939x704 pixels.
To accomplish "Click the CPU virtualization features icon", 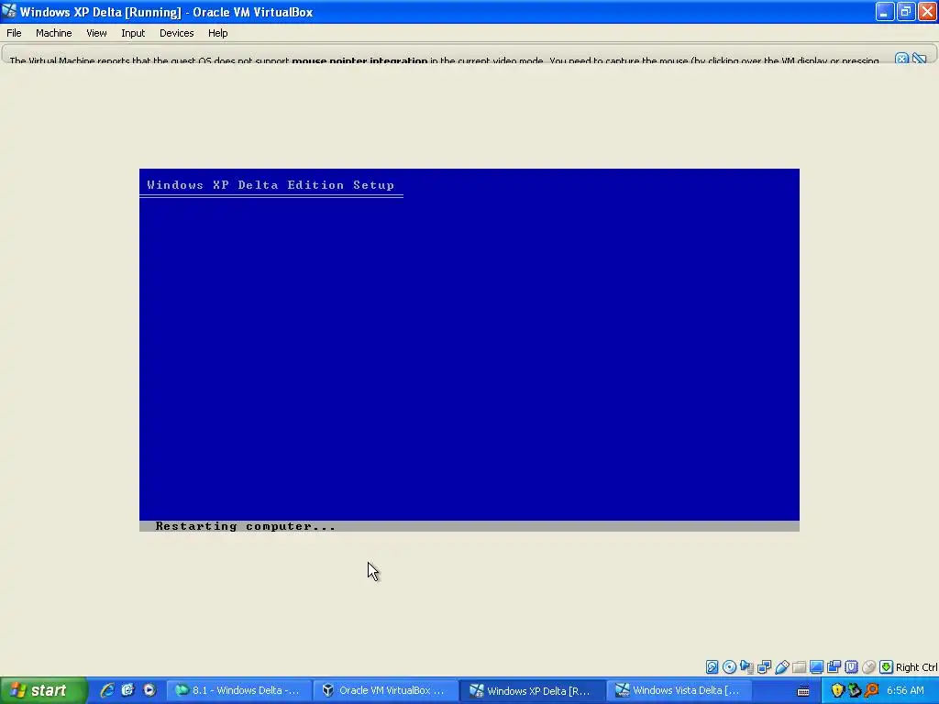I will [x=851, y=667].
